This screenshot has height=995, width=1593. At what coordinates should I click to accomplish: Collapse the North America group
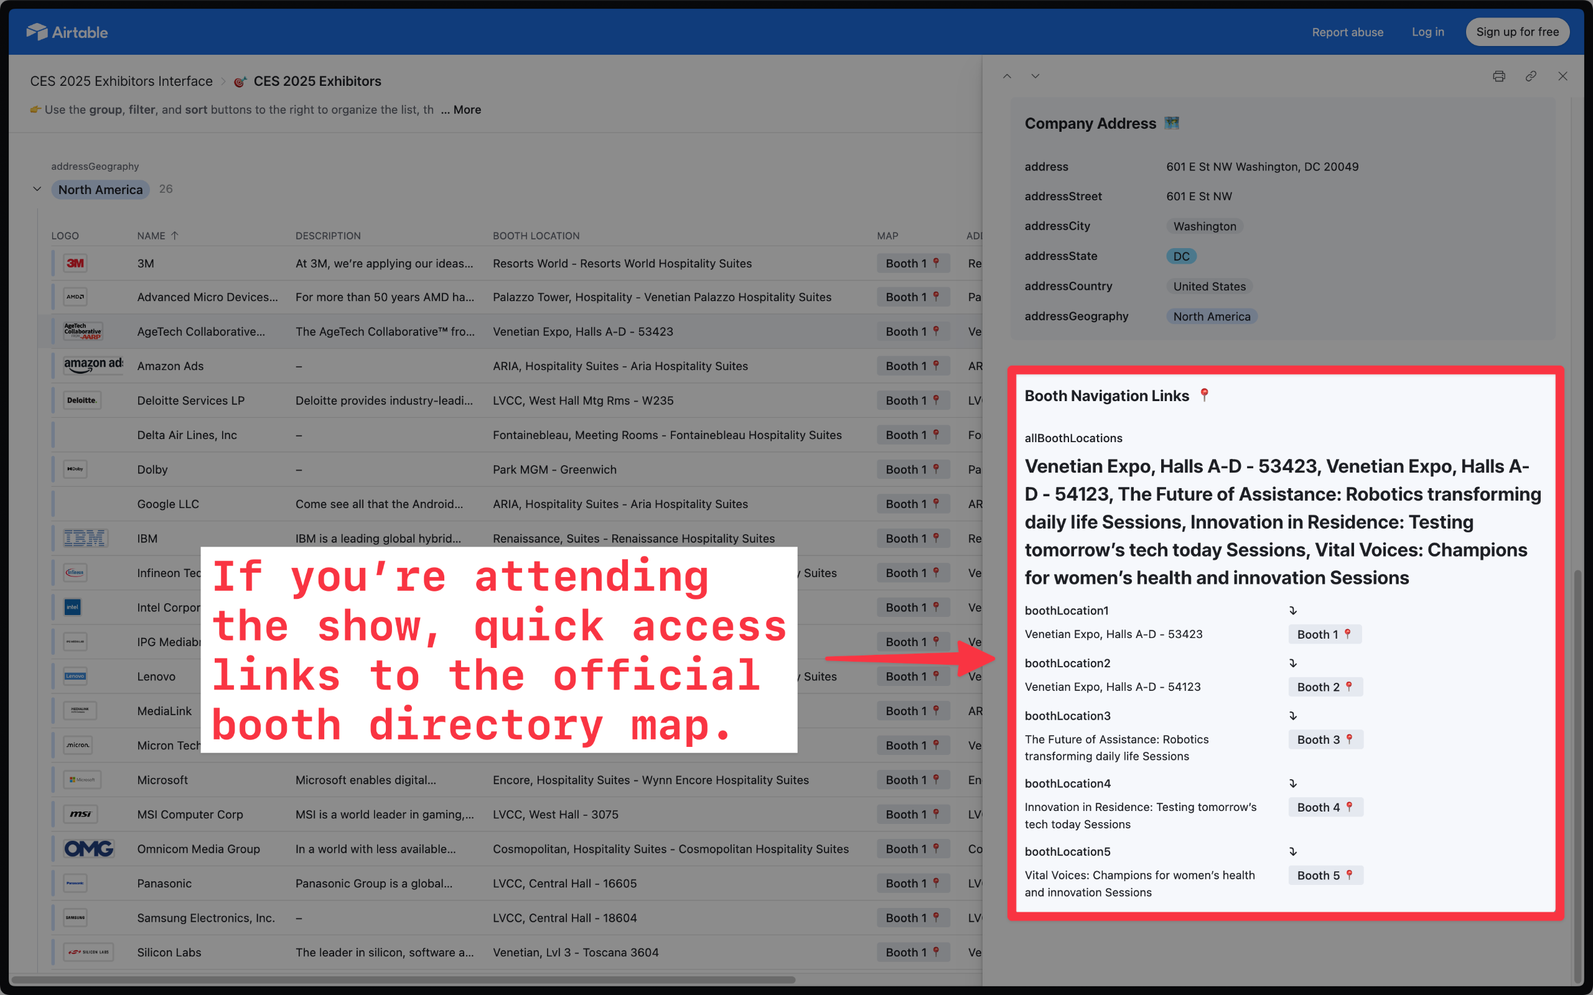(37, 190)
